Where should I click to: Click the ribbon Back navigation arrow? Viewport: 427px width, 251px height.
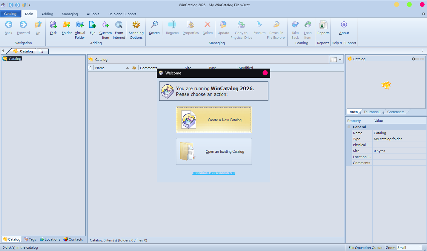click(9, 28)
